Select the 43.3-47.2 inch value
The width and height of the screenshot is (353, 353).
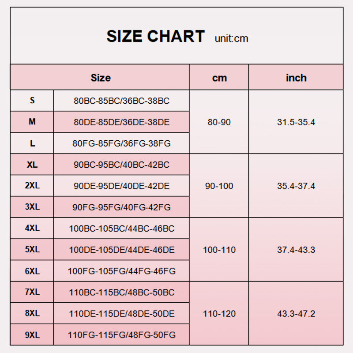coord(296,314)
